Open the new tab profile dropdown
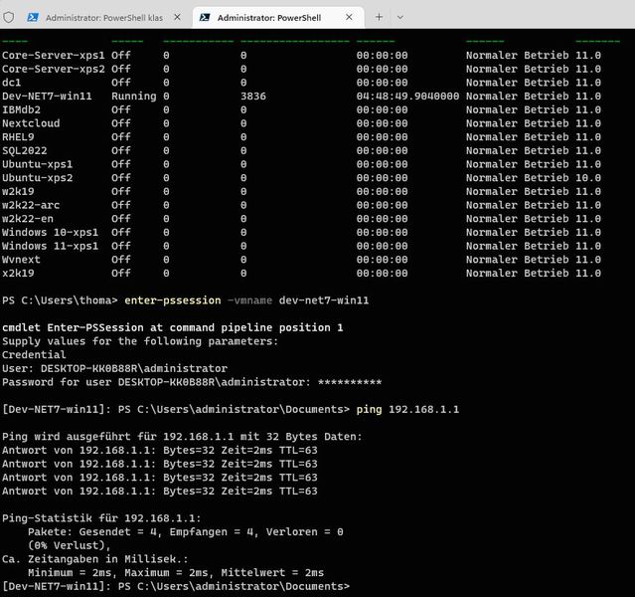Screen dimensions: 635x597 (400, 17)
